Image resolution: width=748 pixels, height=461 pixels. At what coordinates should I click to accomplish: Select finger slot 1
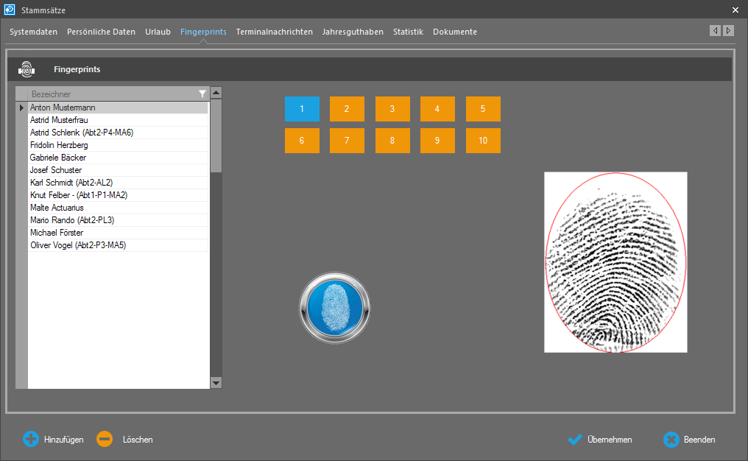click(x=302, y=109)
